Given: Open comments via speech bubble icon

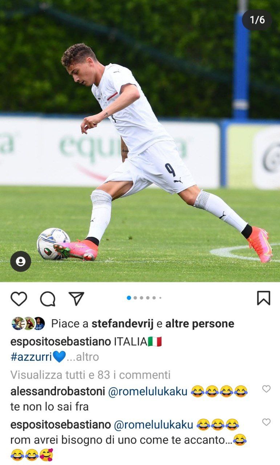Looking at the screenshot, I should (x=48, y=299).
